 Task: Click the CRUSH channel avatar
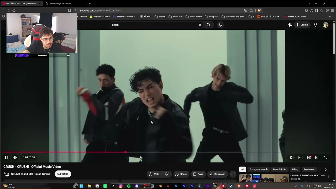click(x=7, y=174)
